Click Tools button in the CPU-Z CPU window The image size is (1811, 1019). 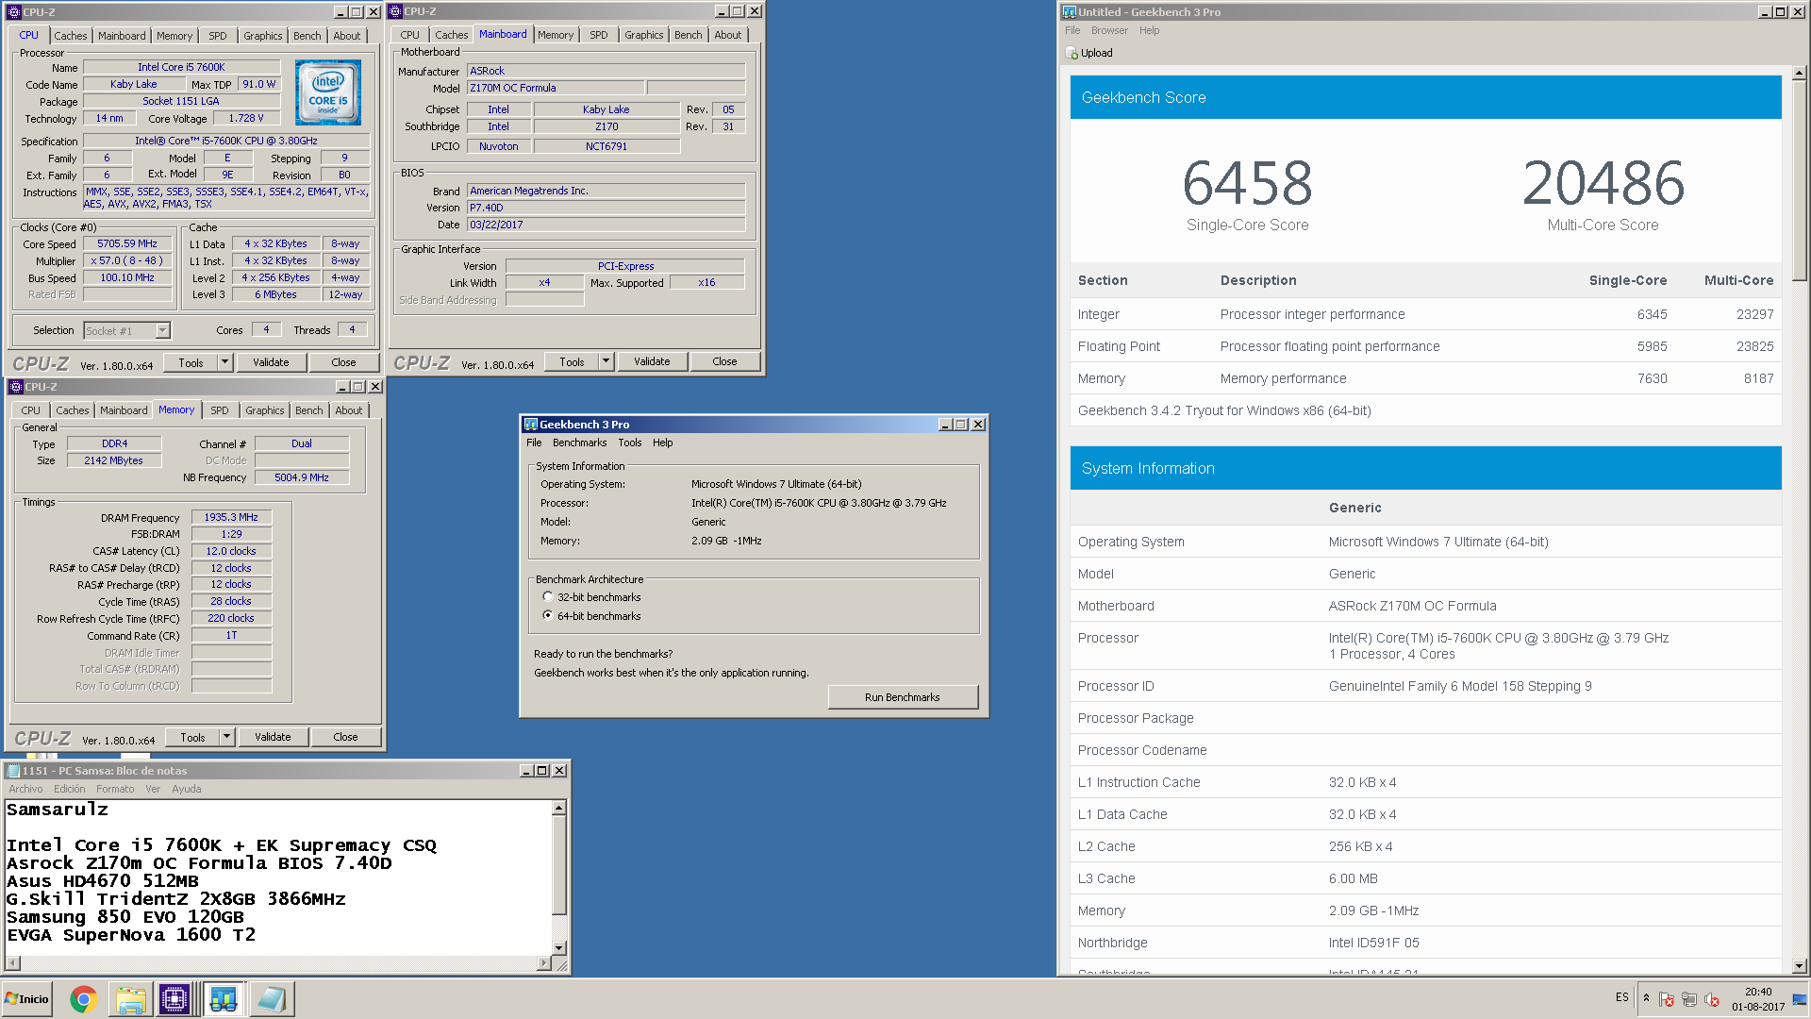click(191, 362)
